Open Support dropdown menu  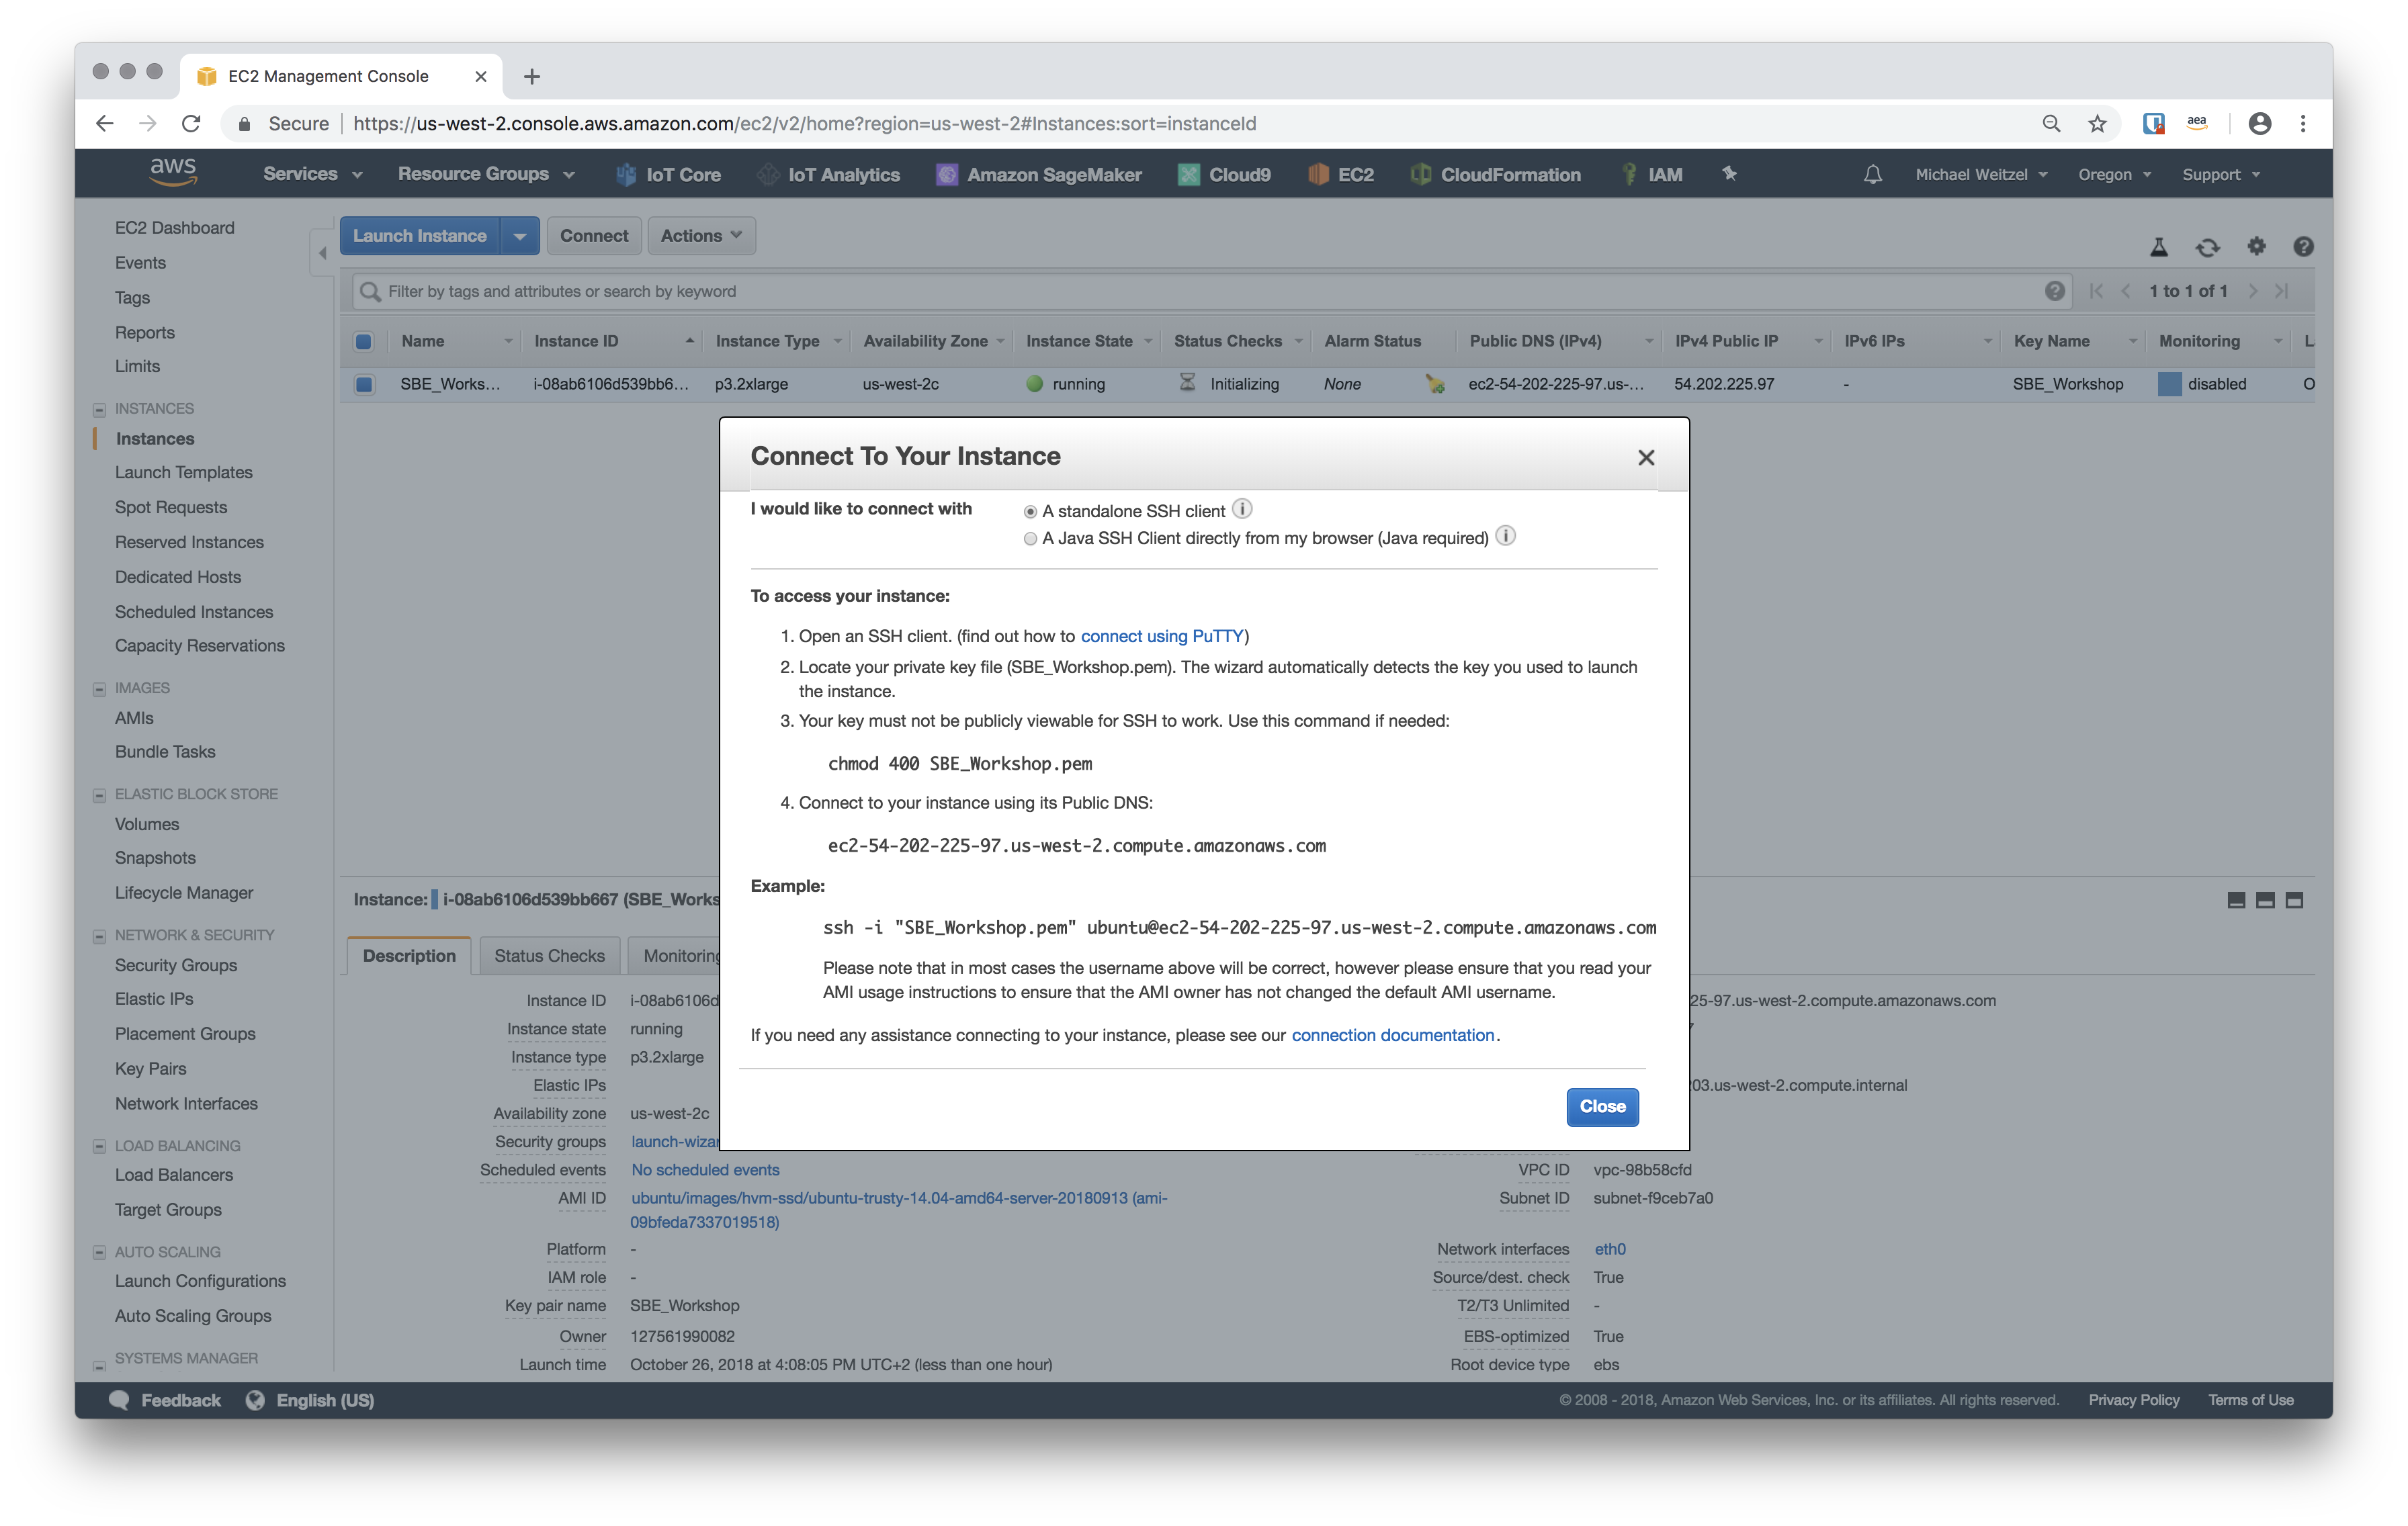pos(2220,174)
